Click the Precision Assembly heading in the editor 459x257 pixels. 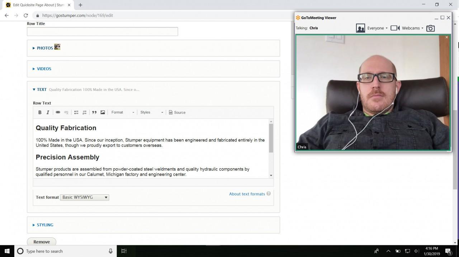[x=67, y=157]
